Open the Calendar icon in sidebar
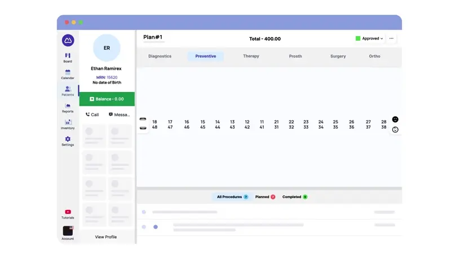The height and width of the screenshot is (254, 451). 68,74
